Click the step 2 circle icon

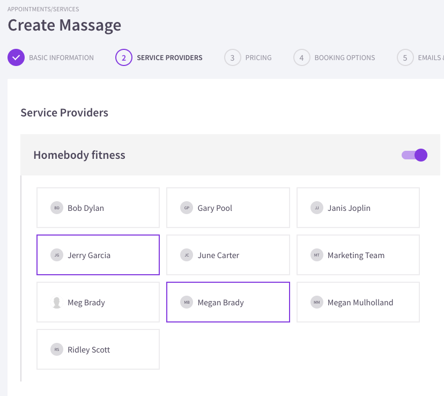[124, 57]
